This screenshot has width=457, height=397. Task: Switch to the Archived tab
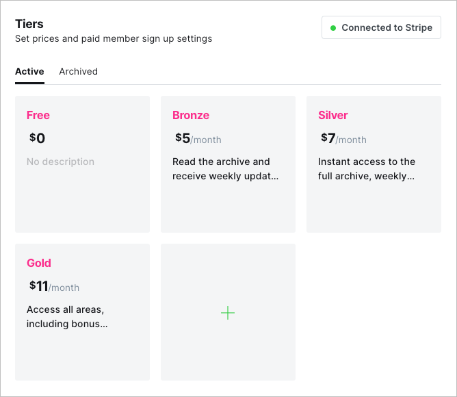[78, 71]
